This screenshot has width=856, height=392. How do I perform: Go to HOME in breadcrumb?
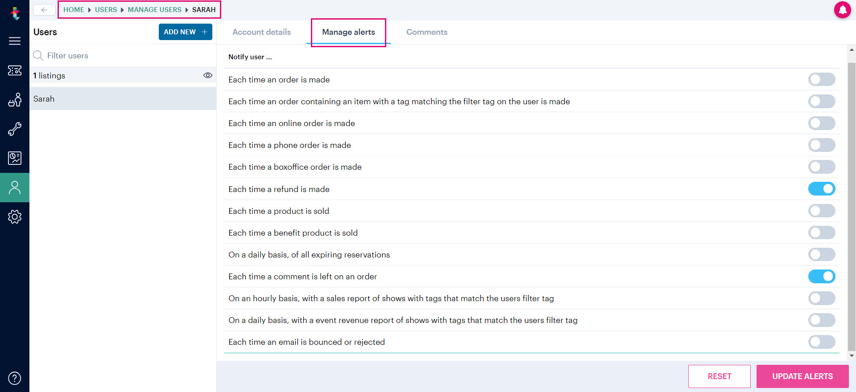(74, 9)
